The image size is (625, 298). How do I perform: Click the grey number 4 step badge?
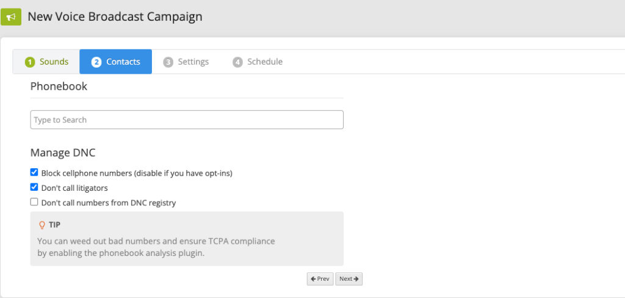pyautogui.click(x=237, y=62)
